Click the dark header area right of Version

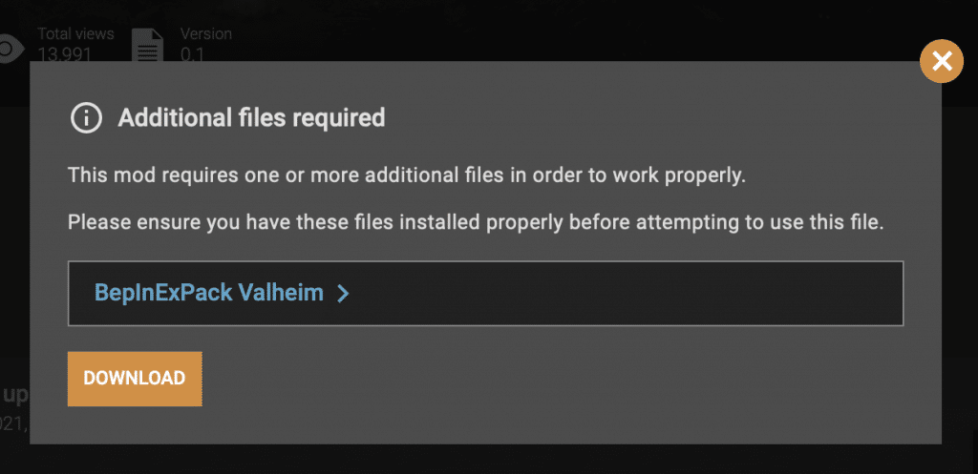[562, 31]
